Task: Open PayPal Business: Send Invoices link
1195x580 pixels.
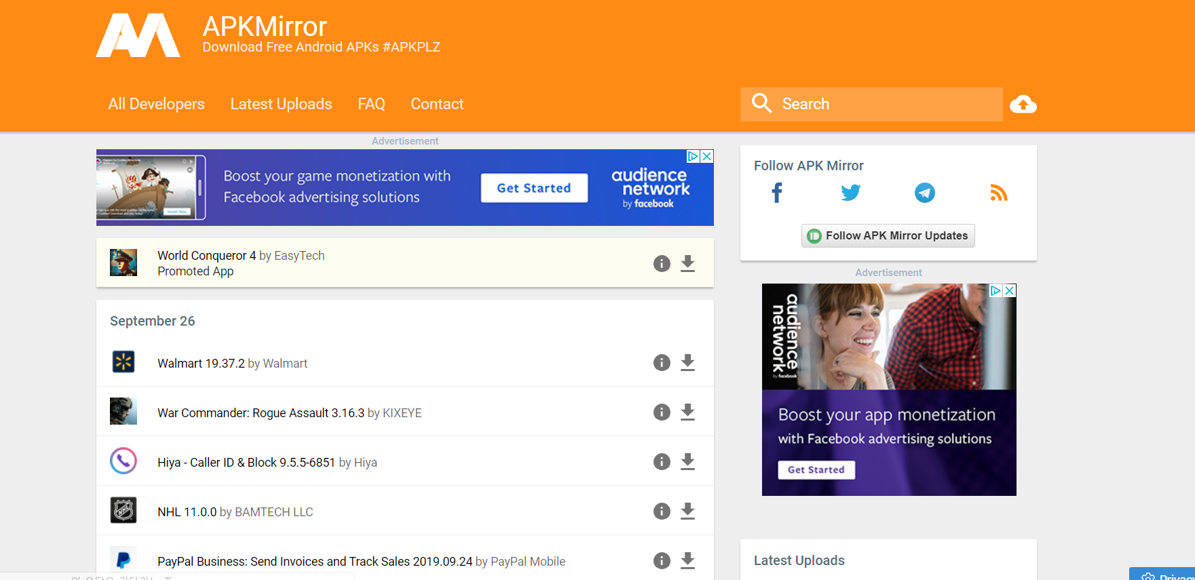Action: [315, 562]
